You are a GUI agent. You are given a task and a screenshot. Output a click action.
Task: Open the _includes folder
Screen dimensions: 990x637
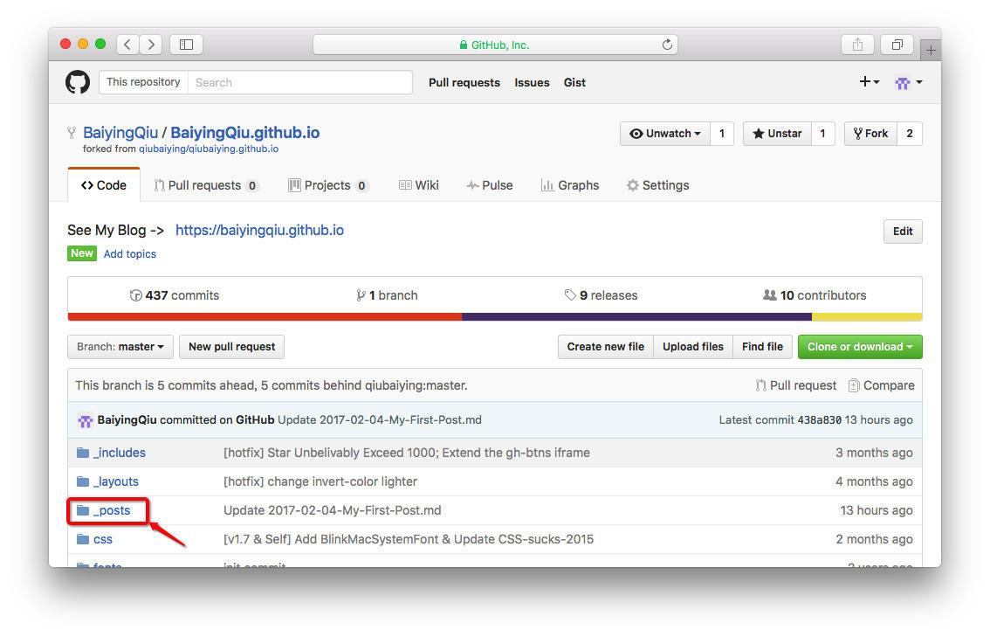(x=120, y=453)
